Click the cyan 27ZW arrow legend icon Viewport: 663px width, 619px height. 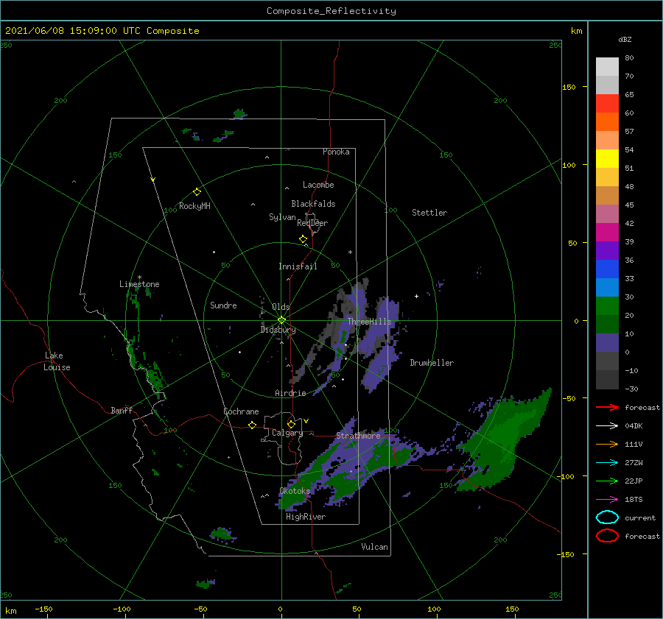click(607, 463)
